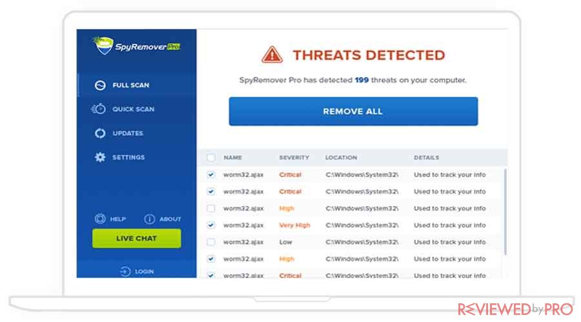Open the Full Scan menu item
581x322 pixels.
(x=137, y=86)
